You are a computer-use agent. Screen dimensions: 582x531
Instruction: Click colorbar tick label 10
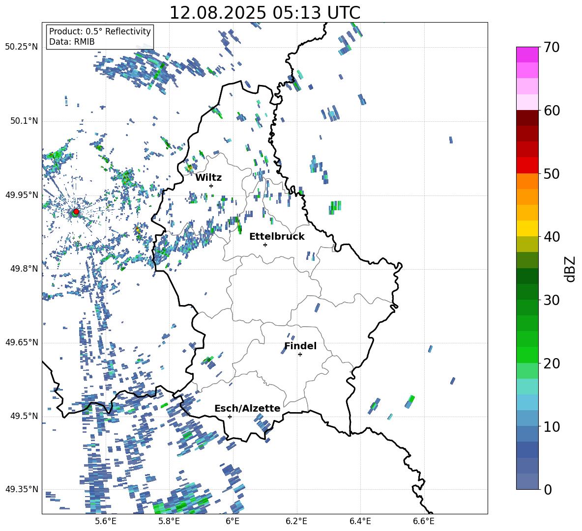[x=552, y=427]
